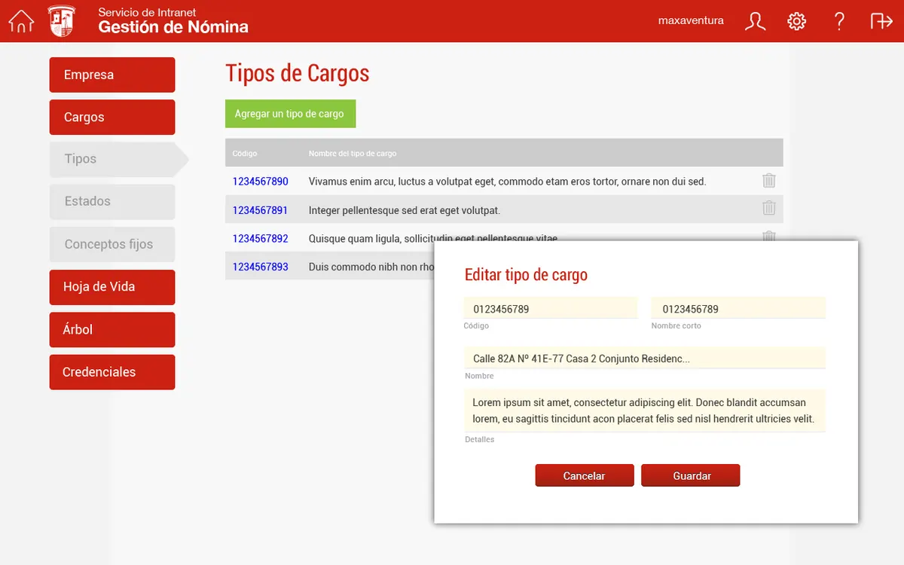Open help via question mark icon

pos(839,21)
